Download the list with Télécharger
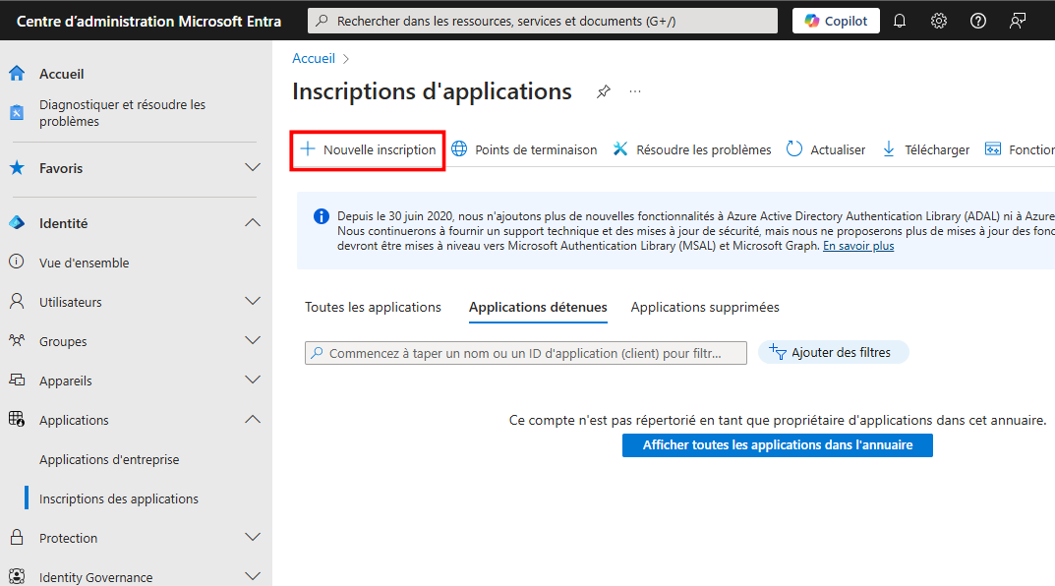1055x586 pixels. click(x=926, y=150)
